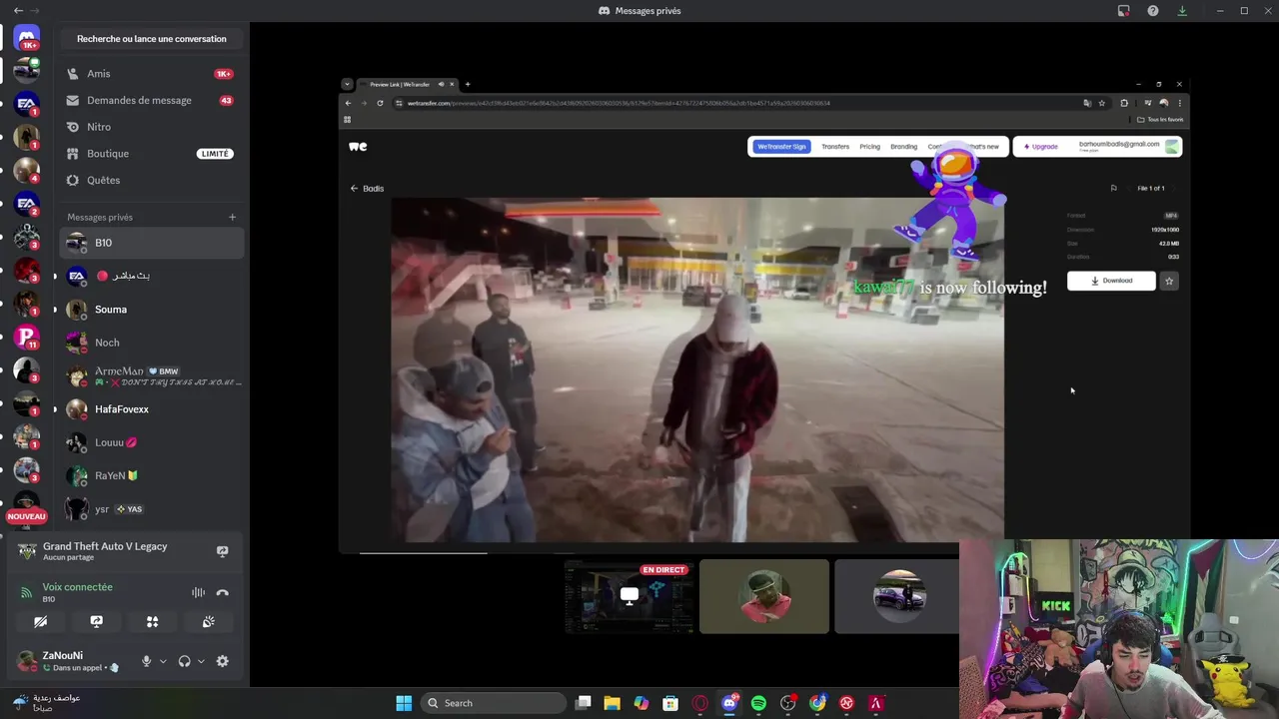Stream Grand Theft Auto V Legacy
The image size is (1279, 719).
(x=222, y=551)
